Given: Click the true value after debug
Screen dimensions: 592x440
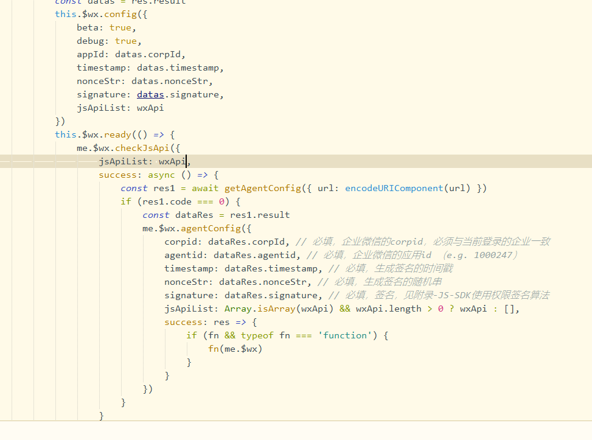Looking at the screenshot, I should click(x=125, y=41).
